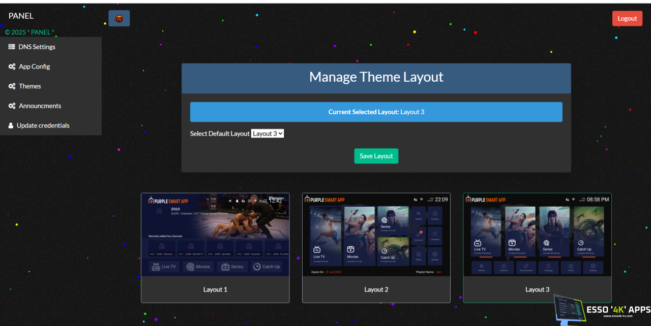This screenshot has height=326, width=651.
Task: Click the gears icon beside Announcments
Action: pos(12,106)
